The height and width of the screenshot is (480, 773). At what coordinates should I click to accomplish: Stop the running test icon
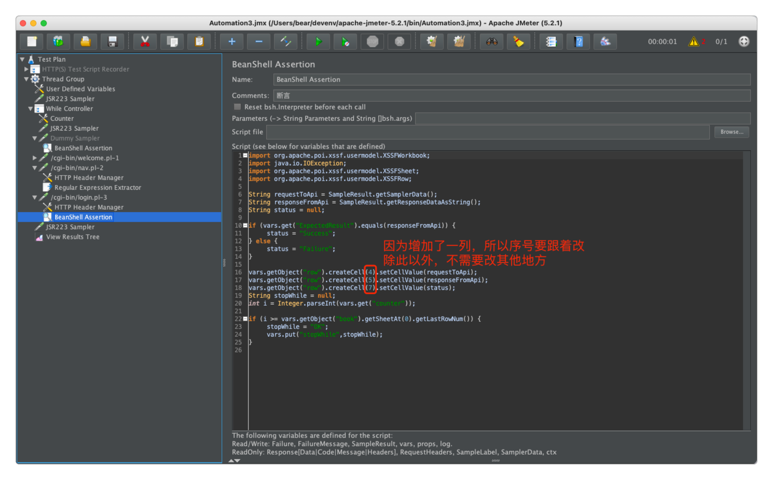[x=372, y=42]
